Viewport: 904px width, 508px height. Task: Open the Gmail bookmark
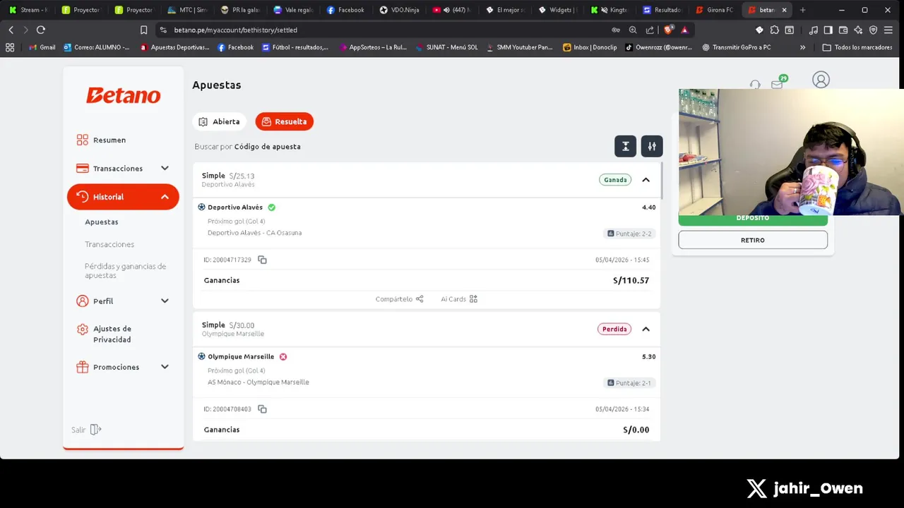[42, 47]
